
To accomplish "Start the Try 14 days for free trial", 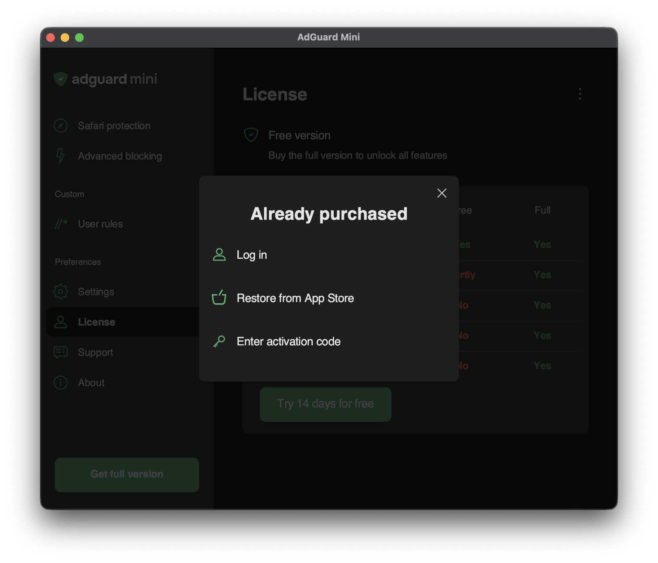I will 325,404.
